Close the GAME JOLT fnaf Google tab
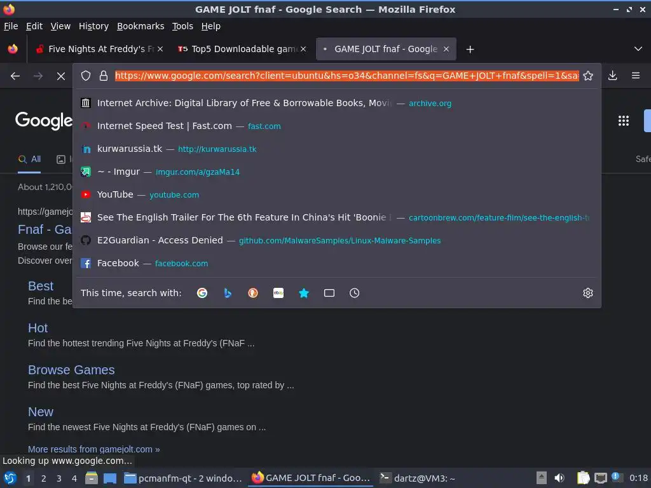The image size is (651, 488). (x=446, y=49)
